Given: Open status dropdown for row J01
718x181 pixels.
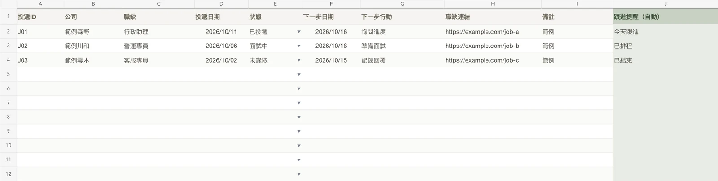Looking at the screenshot, I should click(299, 32).
